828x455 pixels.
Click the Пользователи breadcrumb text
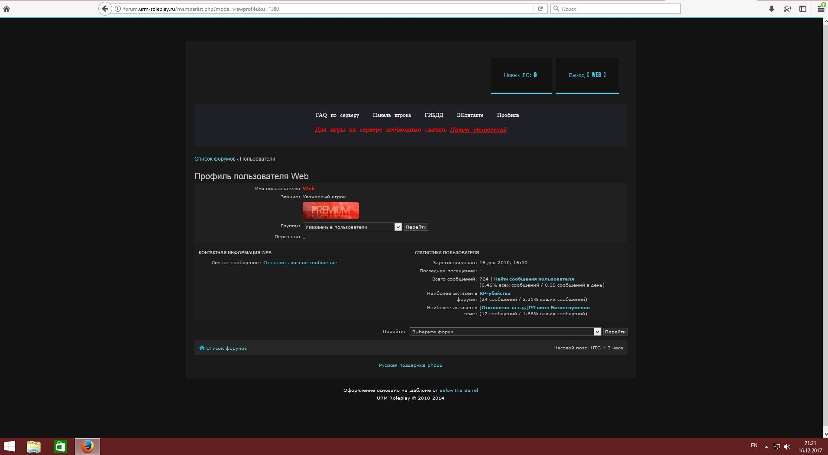tap(257, 159)
